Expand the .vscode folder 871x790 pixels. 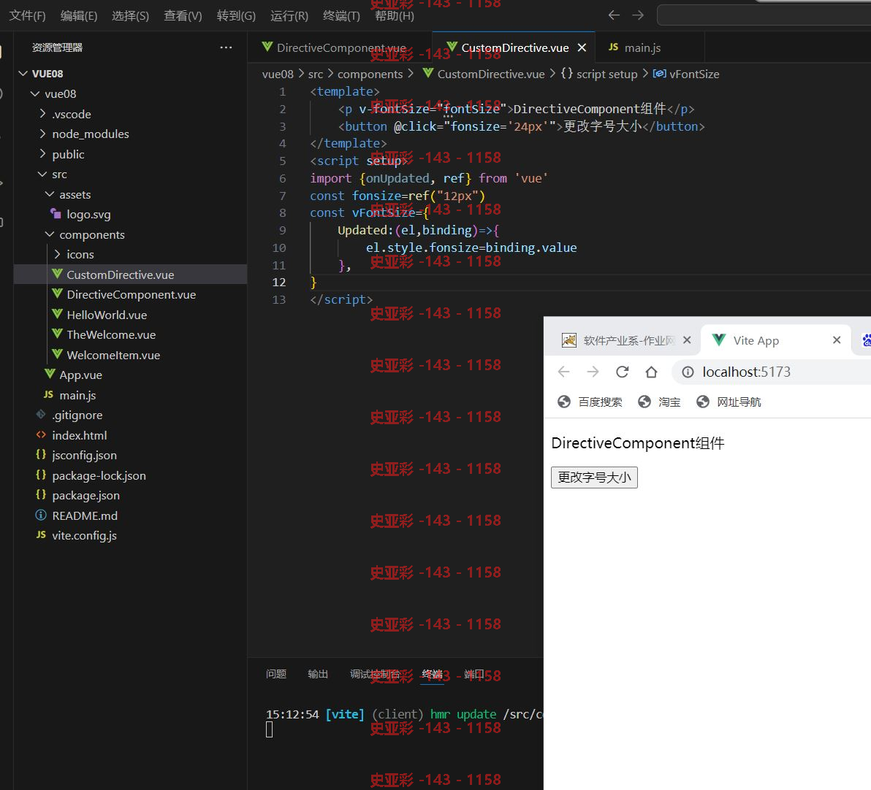pos(43,114)
